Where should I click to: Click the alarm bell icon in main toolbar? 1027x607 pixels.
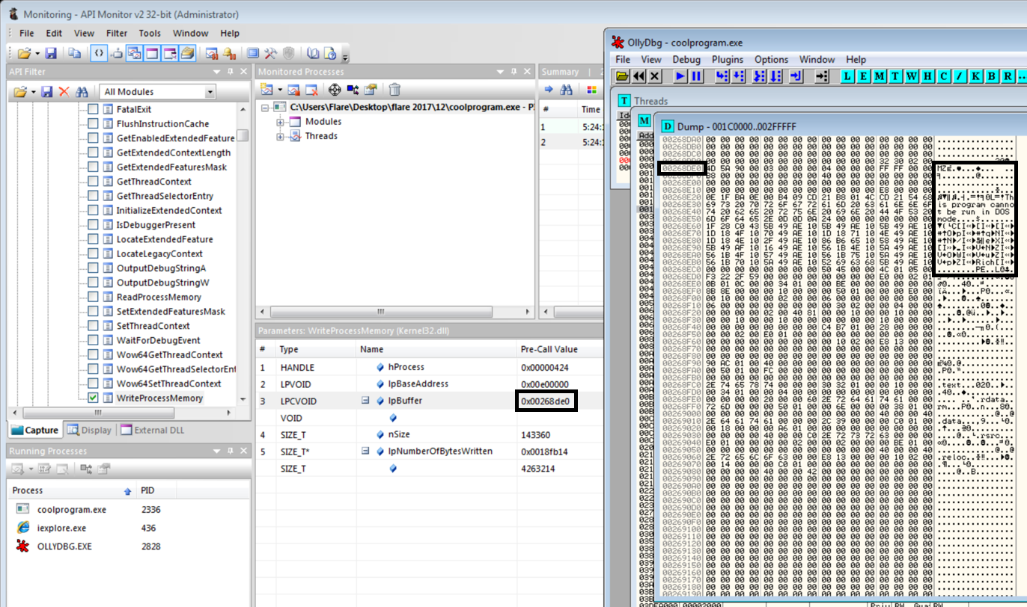[x=229, y=53]
